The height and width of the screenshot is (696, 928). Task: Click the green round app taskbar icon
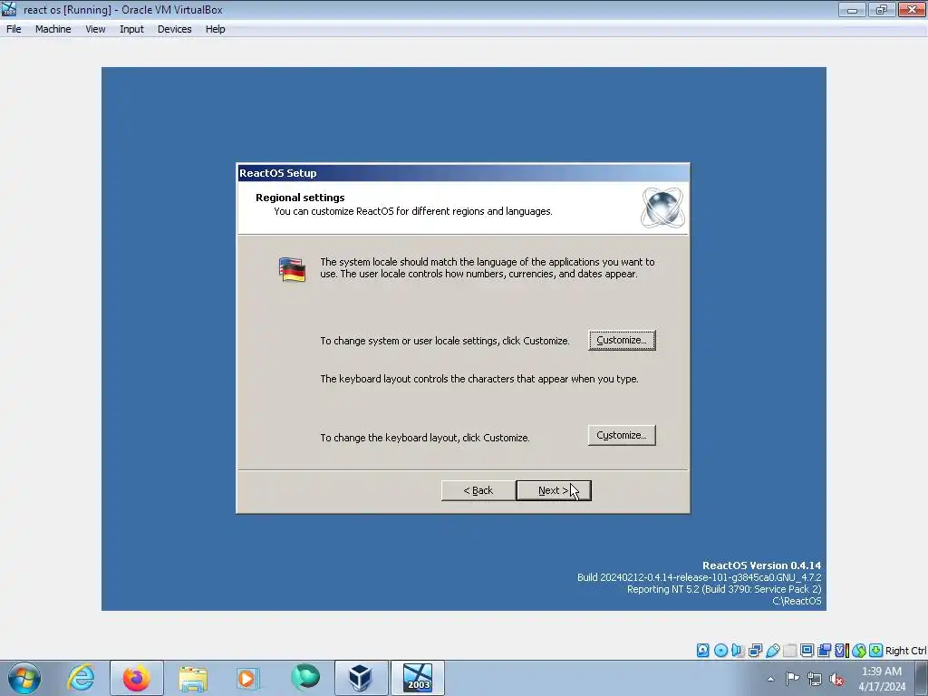(x=305, y=677)
